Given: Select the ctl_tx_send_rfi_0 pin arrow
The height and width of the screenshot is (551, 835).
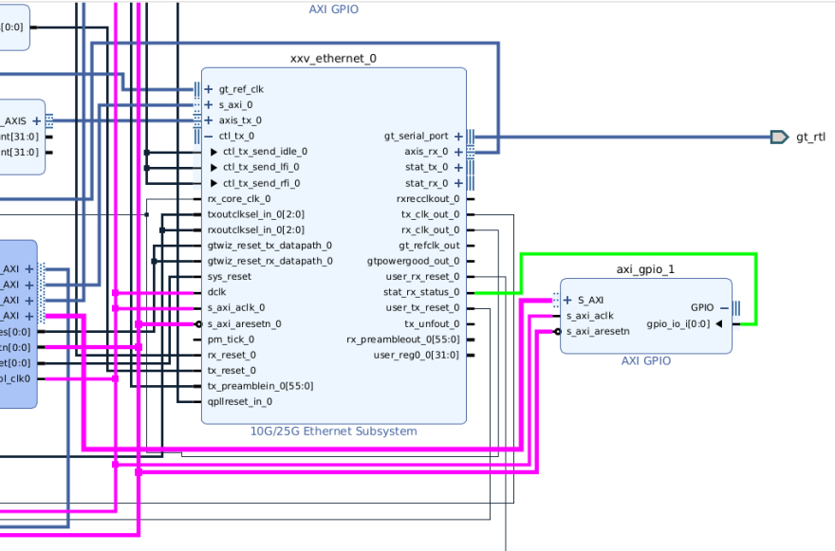Looking at the screenshot, I should tap(214, 183).
